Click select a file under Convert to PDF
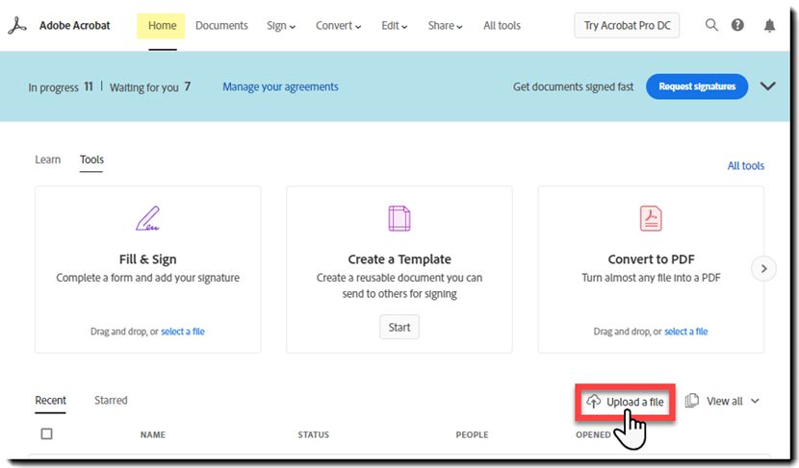This screenshot has width=799, height=468. point(685,332)
